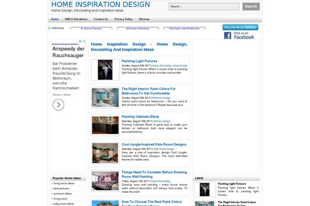Screen dimensions: 310x206
Task: Click the Follow Me On Twitter badge
Action: 240,27
